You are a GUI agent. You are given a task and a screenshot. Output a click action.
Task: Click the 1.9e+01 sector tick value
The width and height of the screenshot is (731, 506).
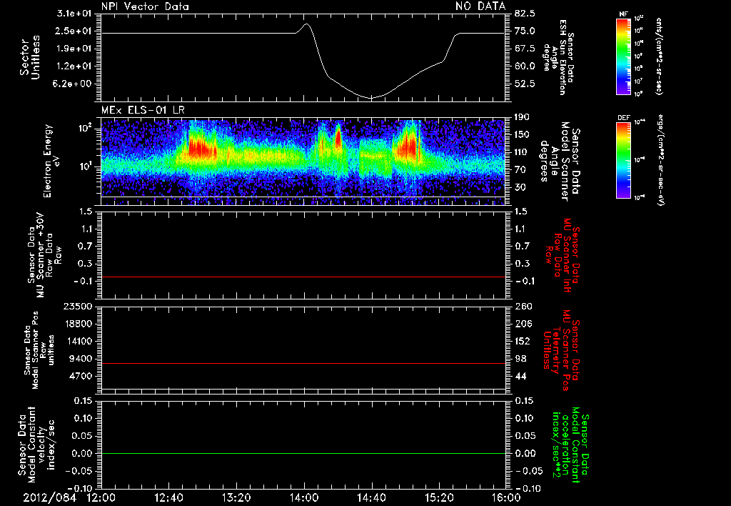point(74,49)
